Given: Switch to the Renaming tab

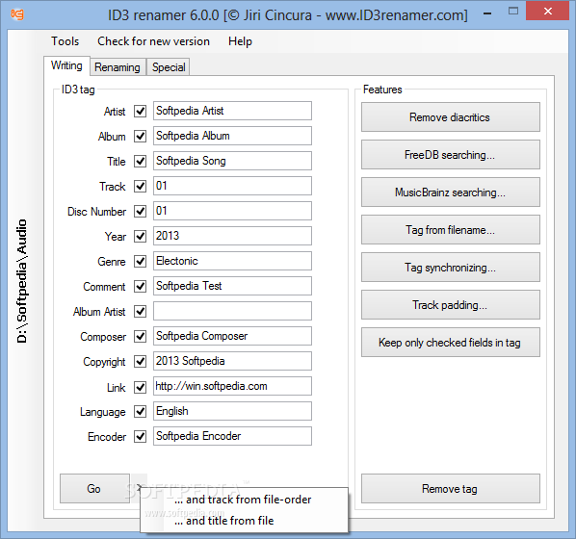Looking at the screenshot, I should click(118, 67).
